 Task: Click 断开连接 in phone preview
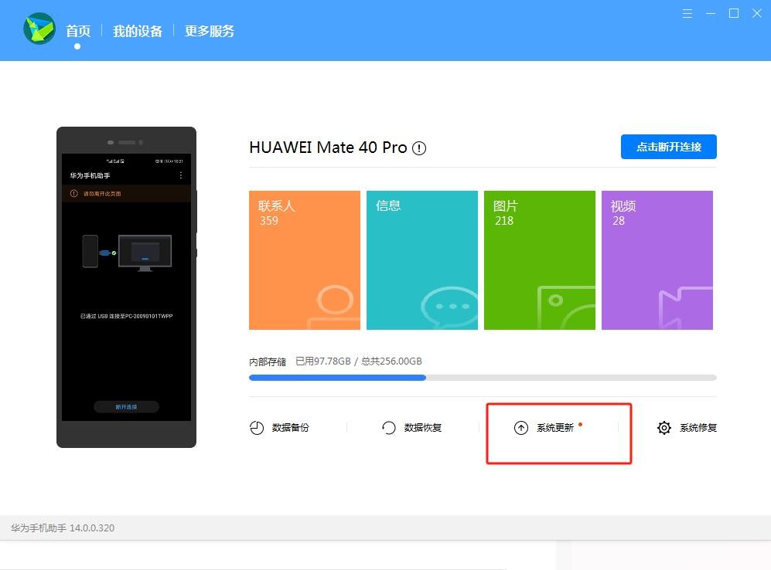[126, 407]
